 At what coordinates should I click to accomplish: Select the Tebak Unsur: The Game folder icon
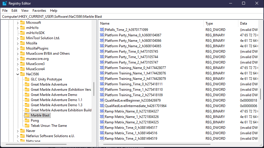point(27,126)
